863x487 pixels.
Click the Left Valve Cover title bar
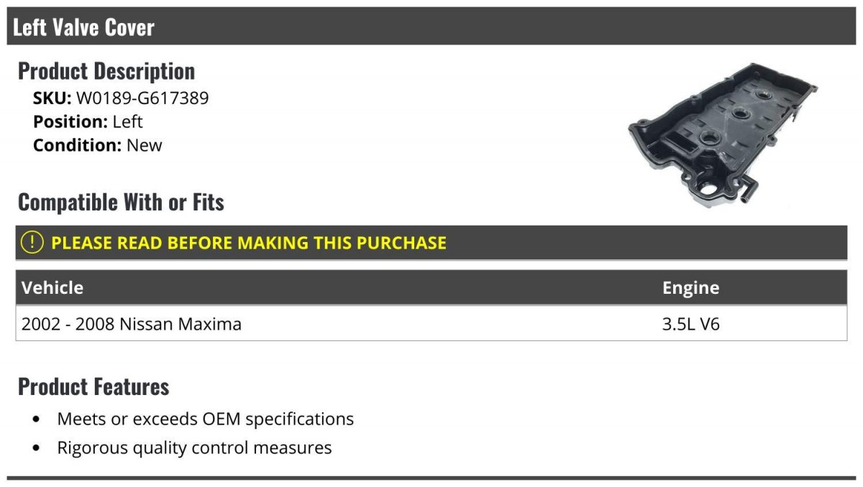coord(431,27)
